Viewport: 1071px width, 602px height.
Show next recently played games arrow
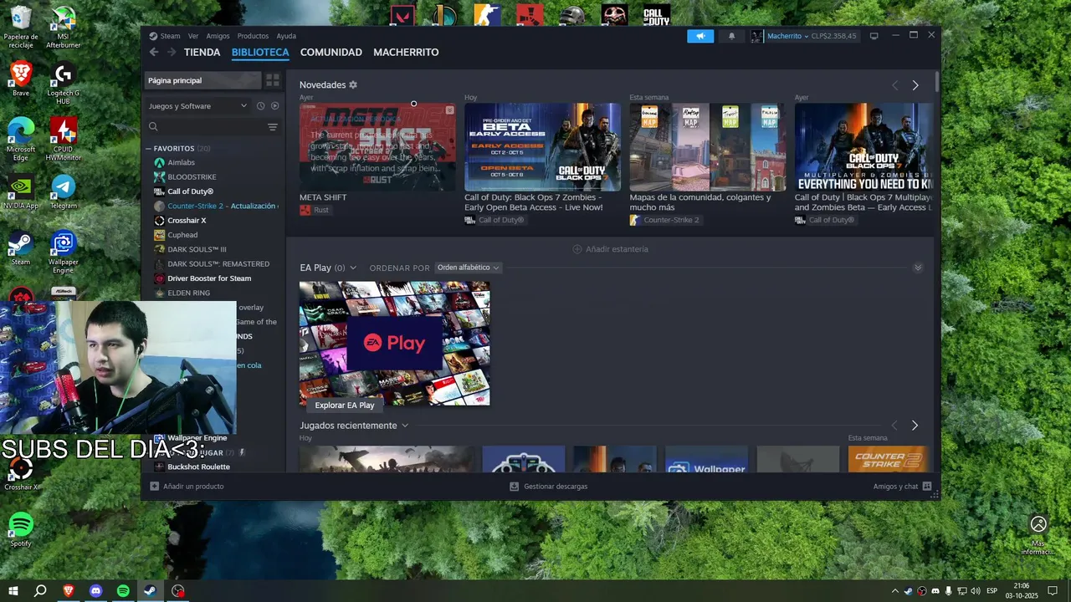tap(915, 426)
